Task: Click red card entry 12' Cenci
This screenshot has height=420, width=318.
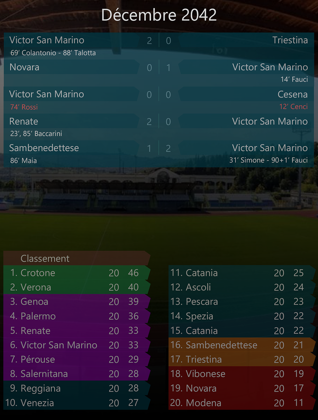Action: point(294,107)
